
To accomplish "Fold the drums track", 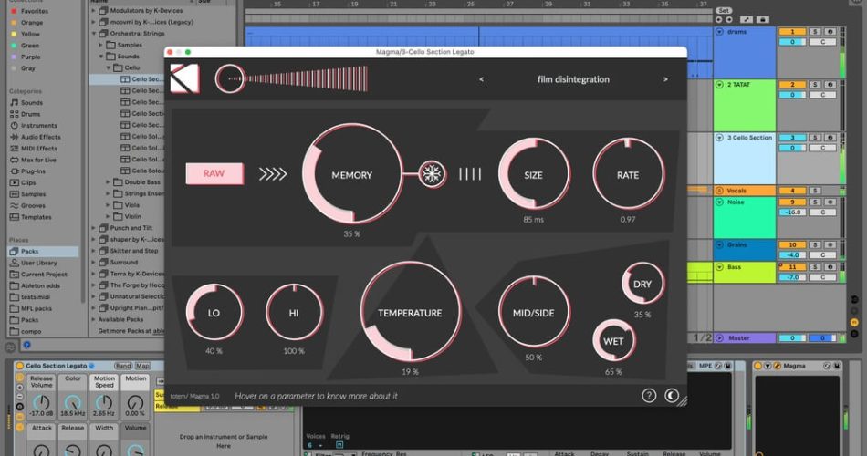I will point(719,32).
